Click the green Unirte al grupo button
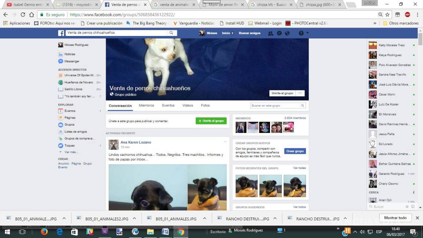 click(x=211, y=121)
